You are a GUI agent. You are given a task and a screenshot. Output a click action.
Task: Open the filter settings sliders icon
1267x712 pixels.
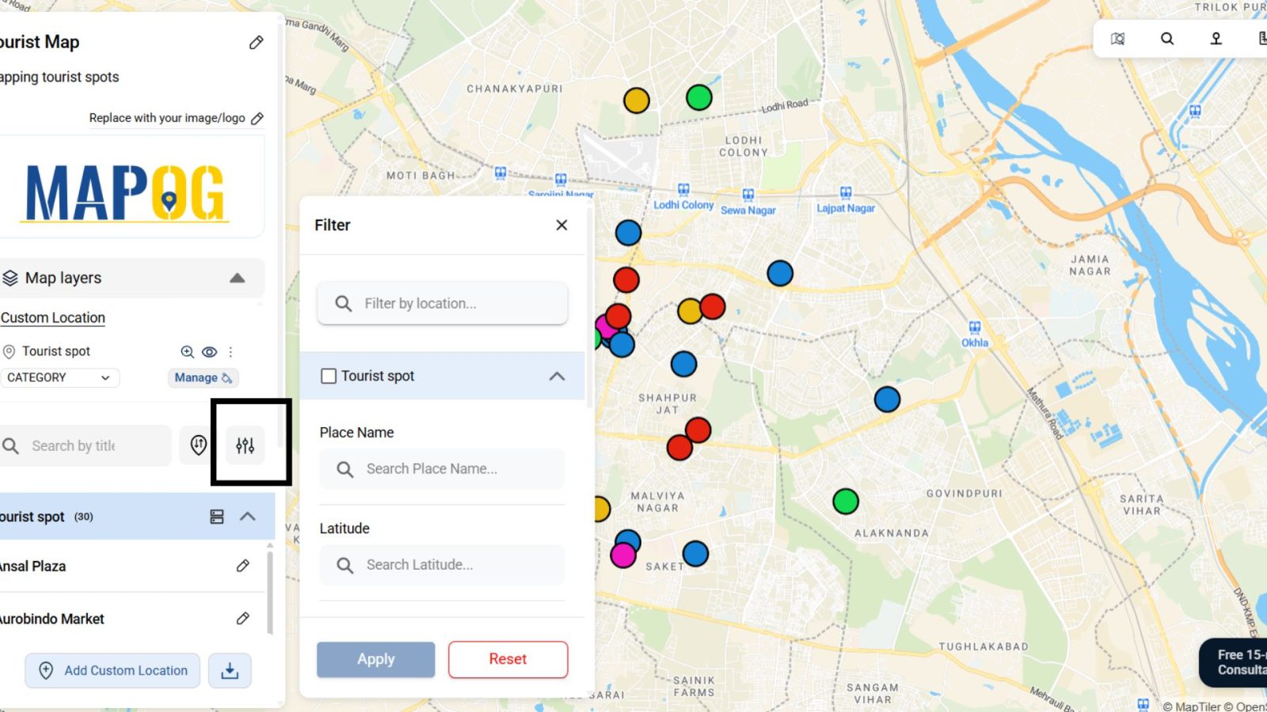coord(245,445)
